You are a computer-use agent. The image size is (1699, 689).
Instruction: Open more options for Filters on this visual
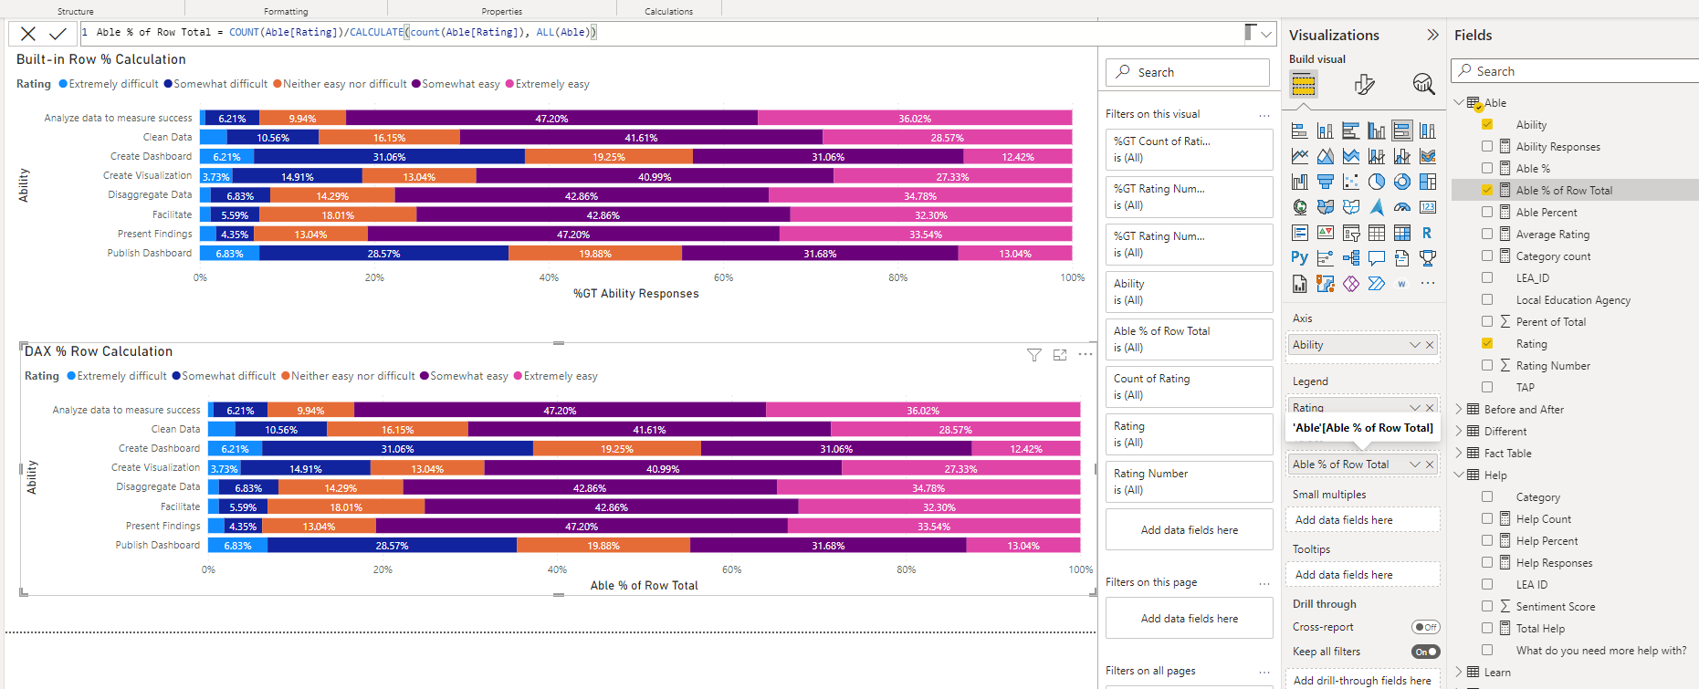click(1264, 115)
